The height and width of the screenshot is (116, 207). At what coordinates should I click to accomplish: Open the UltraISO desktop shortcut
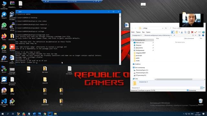(x=4, y=91)
